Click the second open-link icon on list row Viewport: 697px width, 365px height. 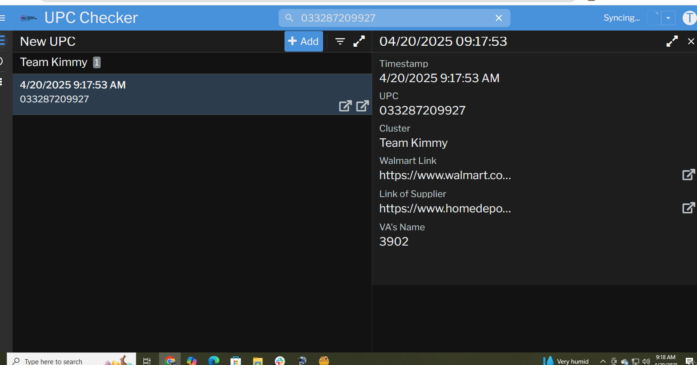(362, 106)
